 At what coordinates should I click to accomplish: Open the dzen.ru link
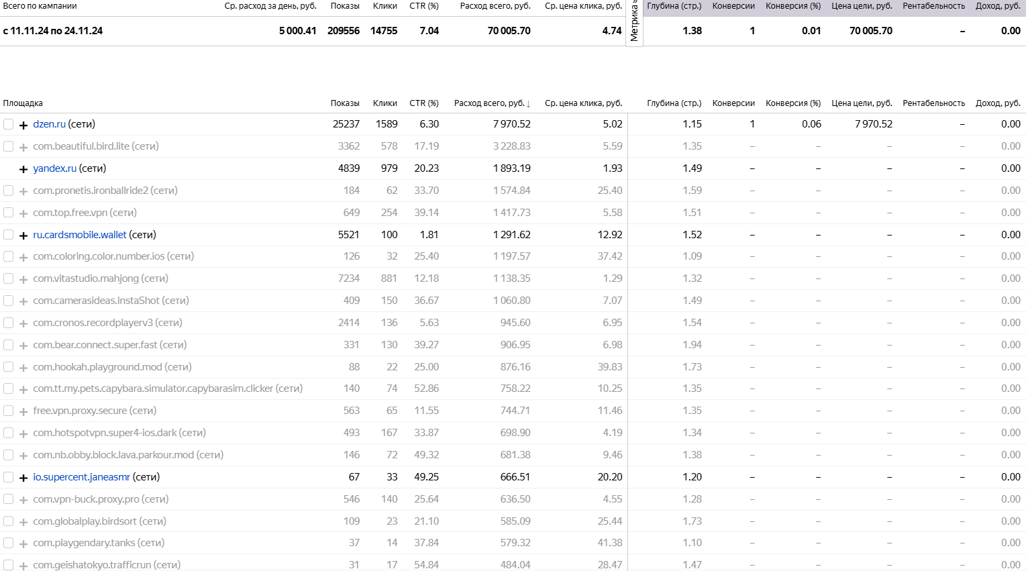point(50,124)
